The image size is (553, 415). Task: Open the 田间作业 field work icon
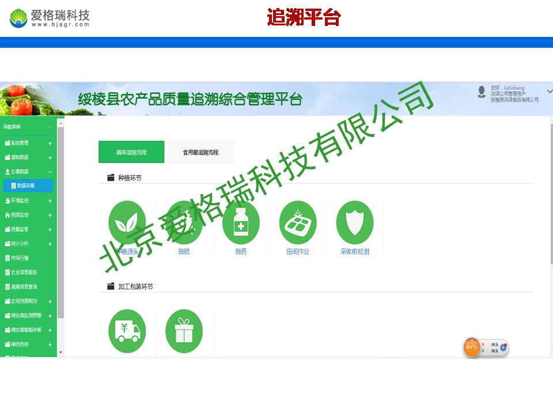pos(298,222)
